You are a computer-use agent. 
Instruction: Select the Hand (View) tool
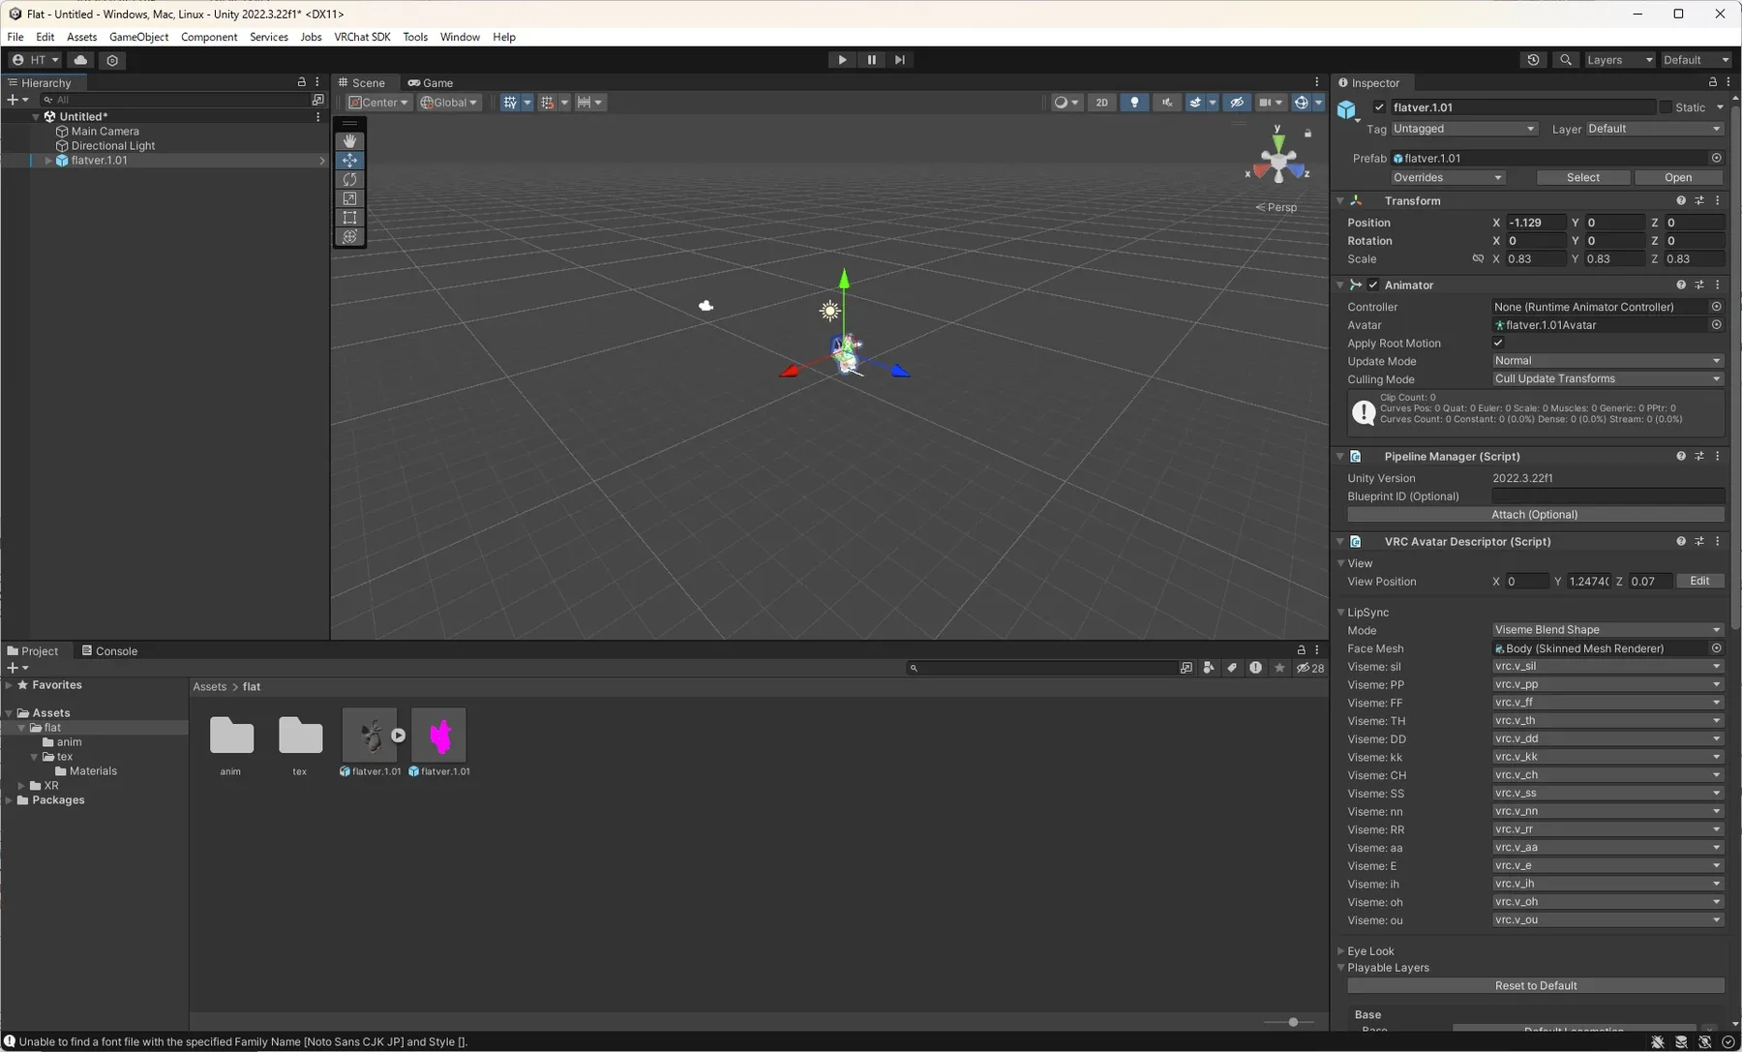click(x=349, y=141)
